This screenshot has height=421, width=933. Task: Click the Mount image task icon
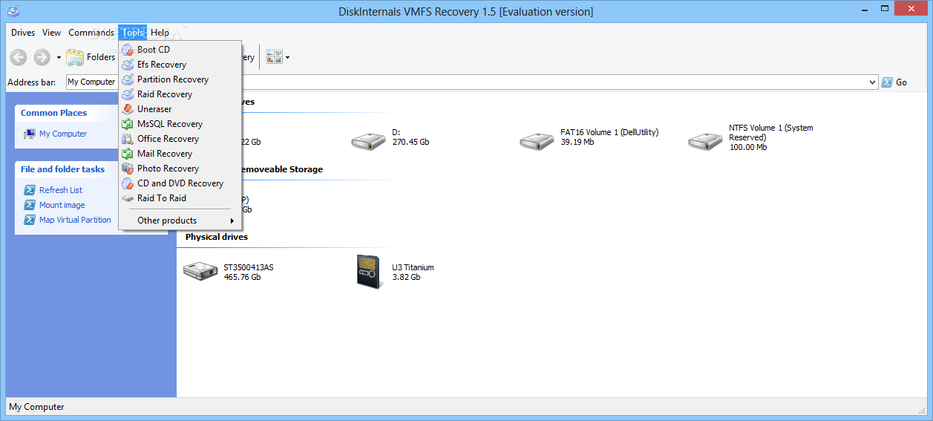click(x=30, y=205)
